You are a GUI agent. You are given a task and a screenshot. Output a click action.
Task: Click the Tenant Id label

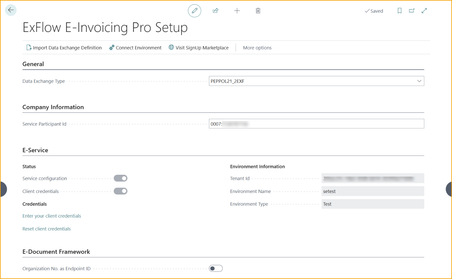(x=240, y=178)
